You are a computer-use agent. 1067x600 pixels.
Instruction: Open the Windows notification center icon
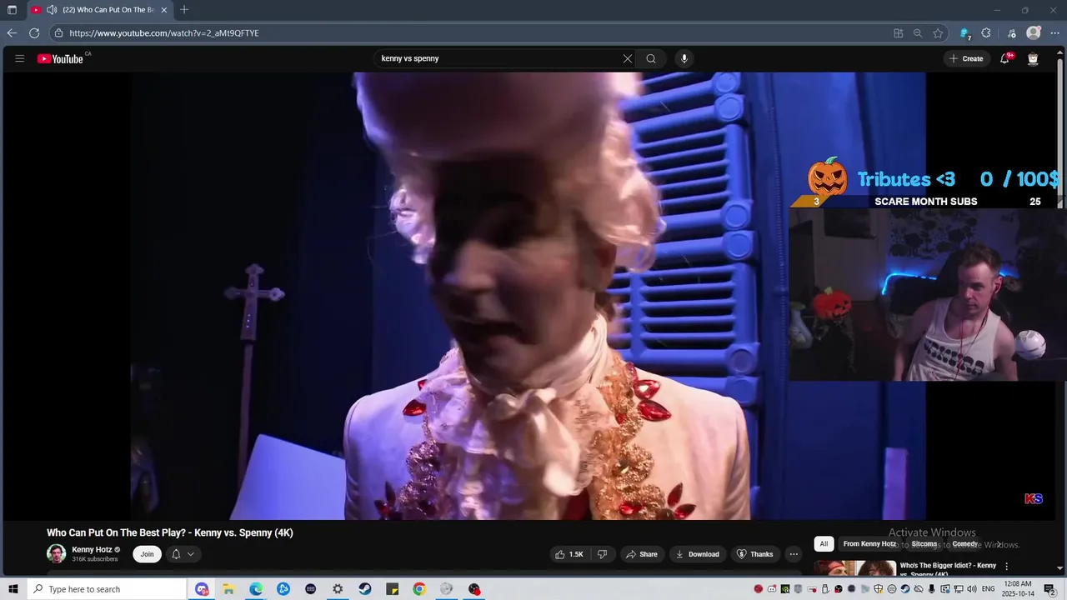(x=1049, y=589)
